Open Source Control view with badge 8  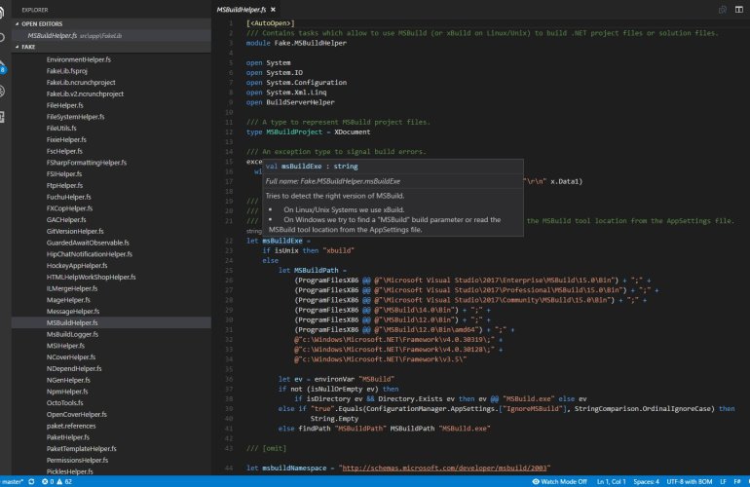pos(4,65)
